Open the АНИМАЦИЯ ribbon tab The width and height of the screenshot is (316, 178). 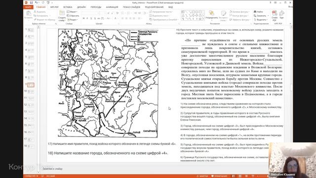tap(112, 7)
